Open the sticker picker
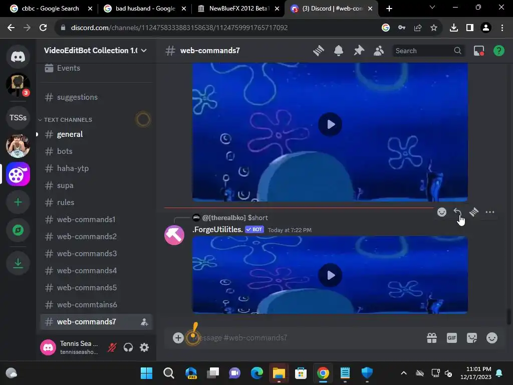The width and height of the screenshot is (513, 385). [x=472, y=338]
